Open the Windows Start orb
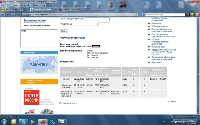The width and height of the screenshot is (200, 125). 4,122
